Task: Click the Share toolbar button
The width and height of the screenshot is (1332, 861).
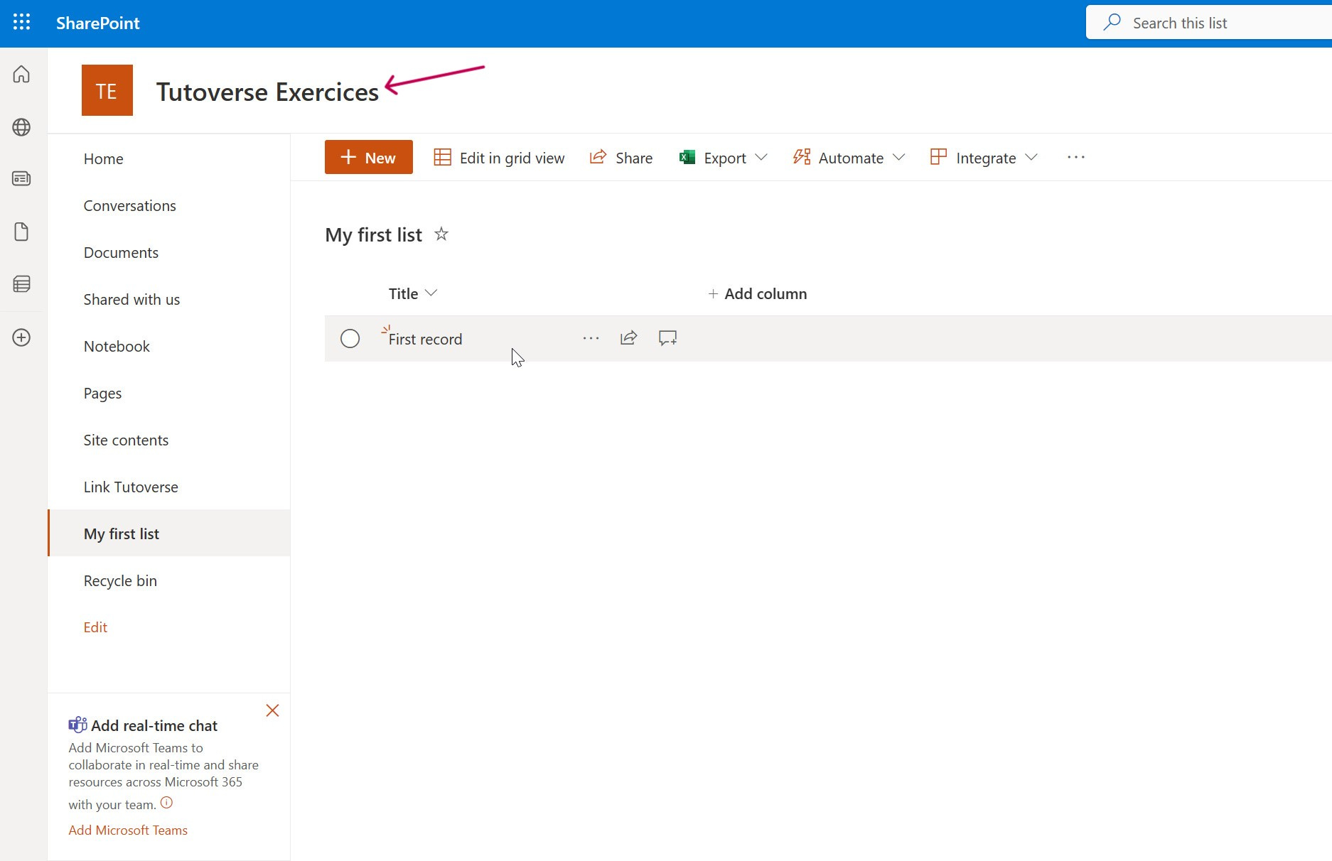Action: coord(621,158)
